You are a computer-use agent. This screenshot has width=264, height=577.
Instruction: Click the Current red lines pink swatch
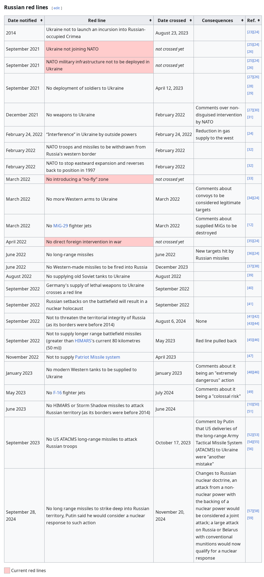[x=7, y=570]
